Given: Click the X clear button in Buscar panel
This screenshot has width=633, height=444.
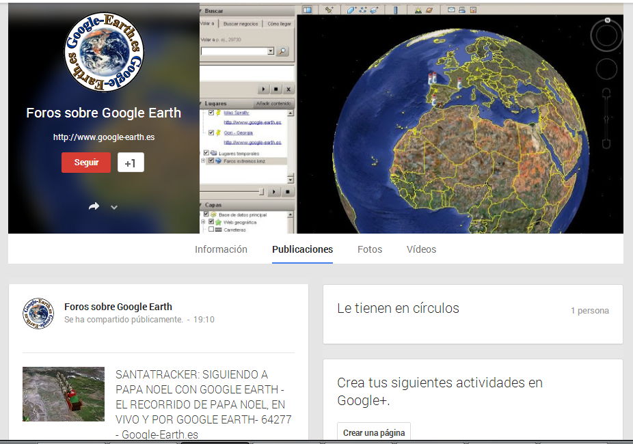Looking at the screenshot, I should (288, 89).
